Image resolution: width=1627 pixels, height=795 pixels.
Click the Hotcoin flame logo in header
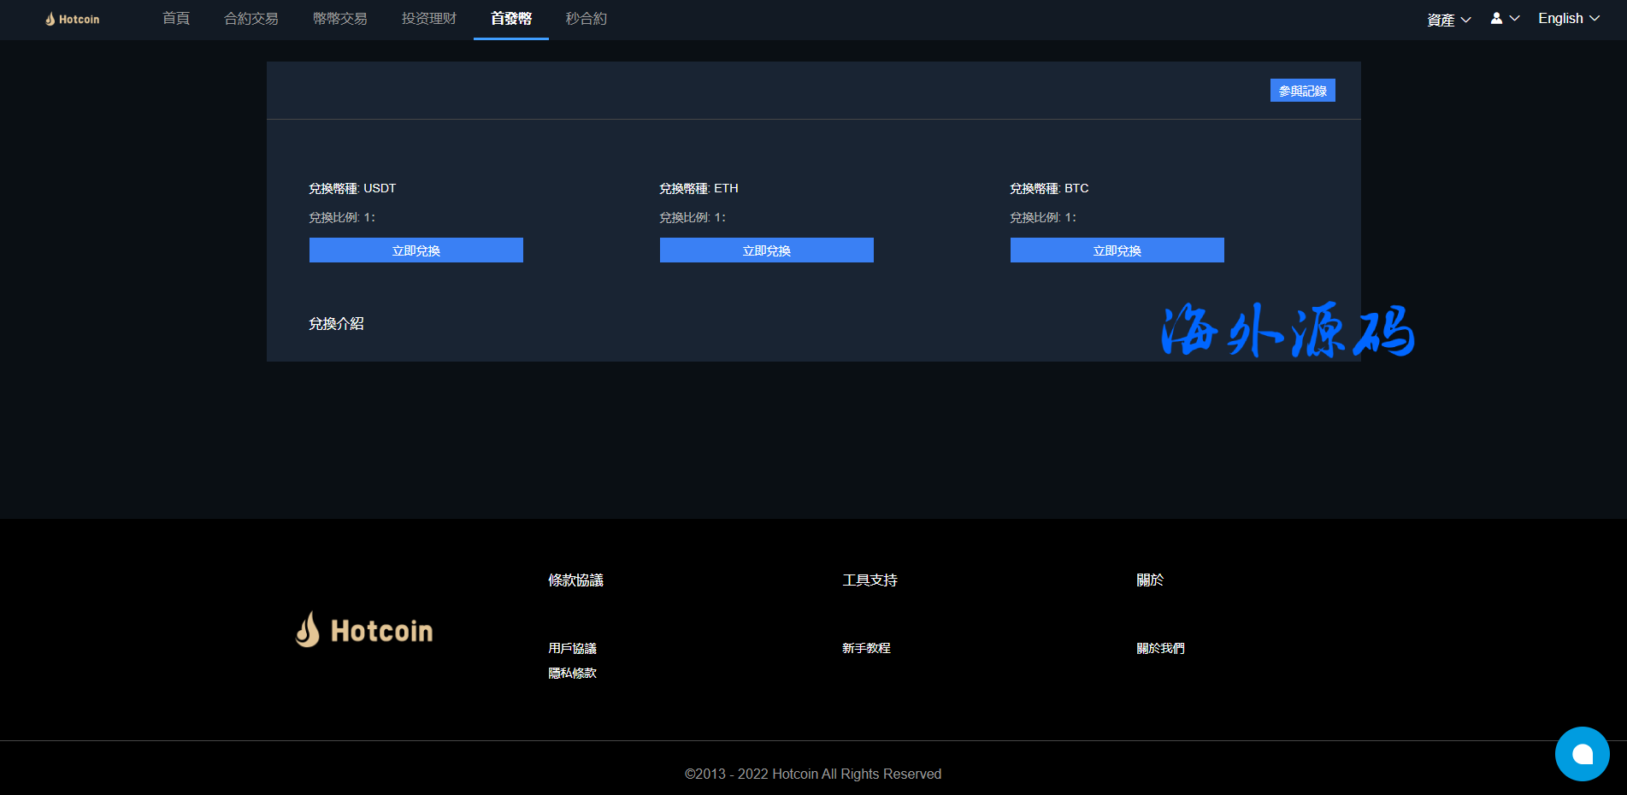[x=50, y=19]
